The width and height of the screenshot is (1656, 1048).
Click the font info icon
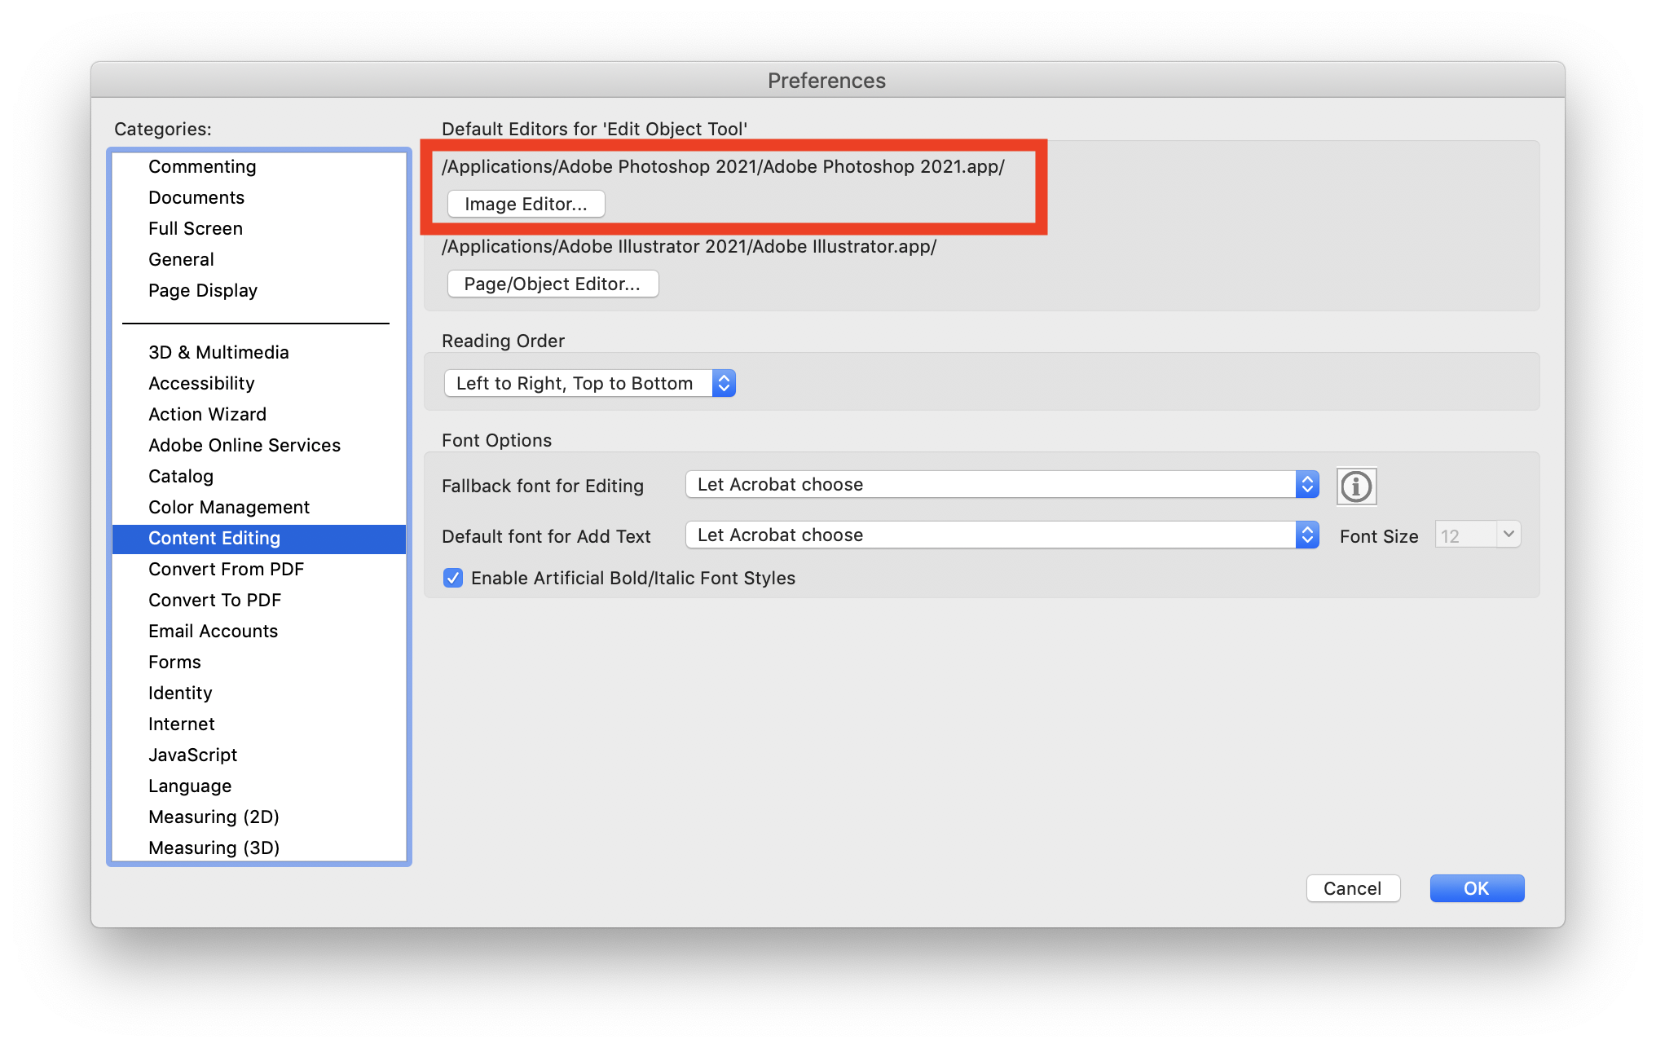coord(1356,487)
